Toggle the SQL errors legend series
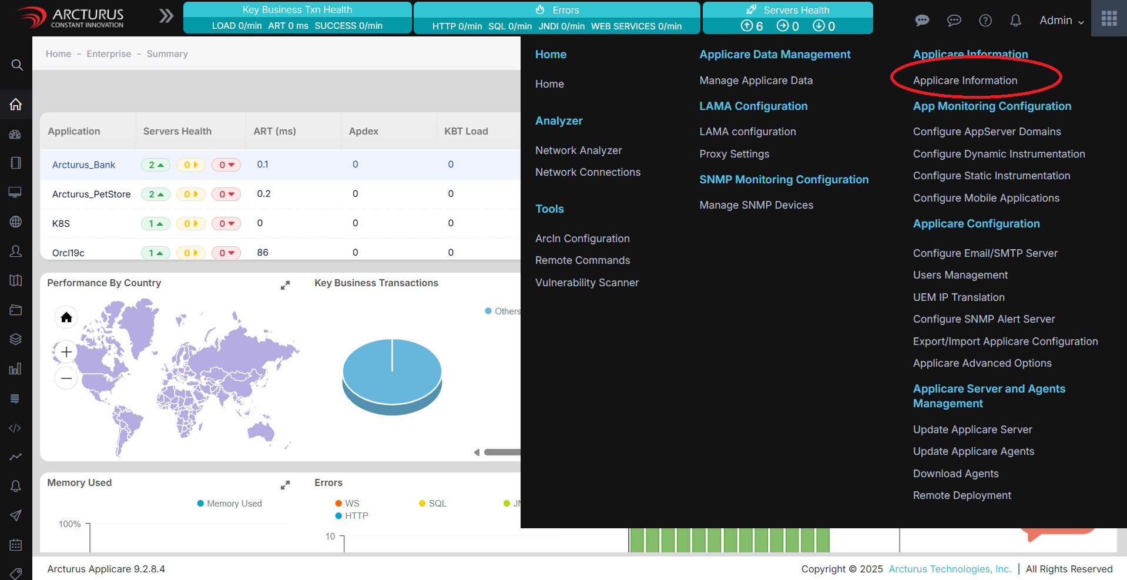 click(432, 504)
